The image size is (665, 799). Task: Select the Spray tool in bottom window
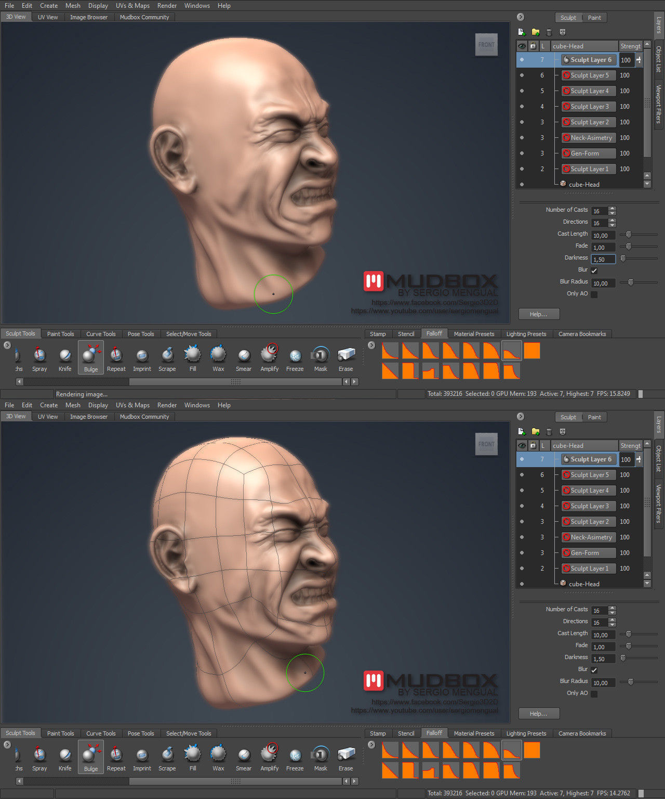(39, 758)
